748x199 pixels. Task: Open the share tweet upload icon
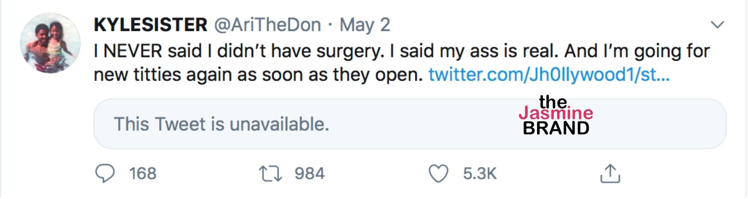[x=610, y=174]
